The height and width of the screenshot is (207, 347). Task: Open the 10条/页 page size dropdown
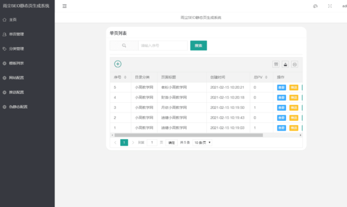(202, 142)
